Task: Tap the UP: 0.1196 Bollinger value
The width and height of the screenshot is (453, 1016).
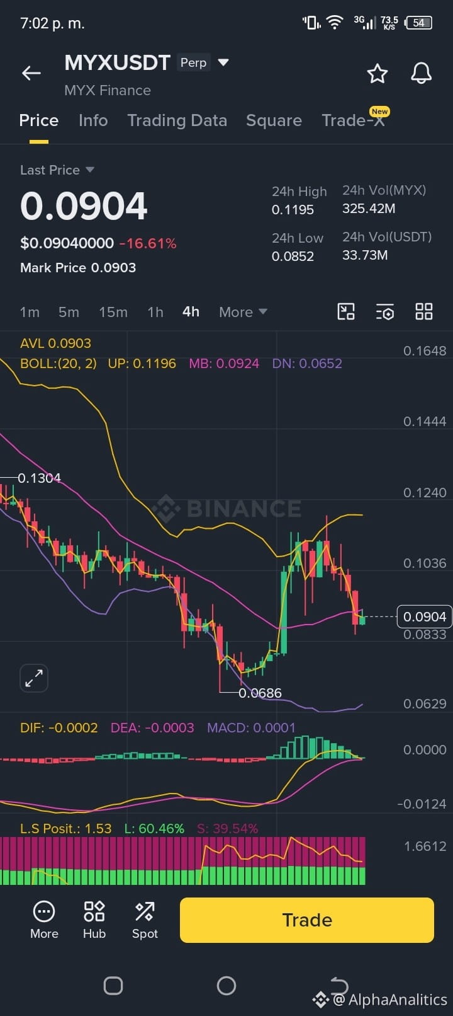Action: [142, 363]
